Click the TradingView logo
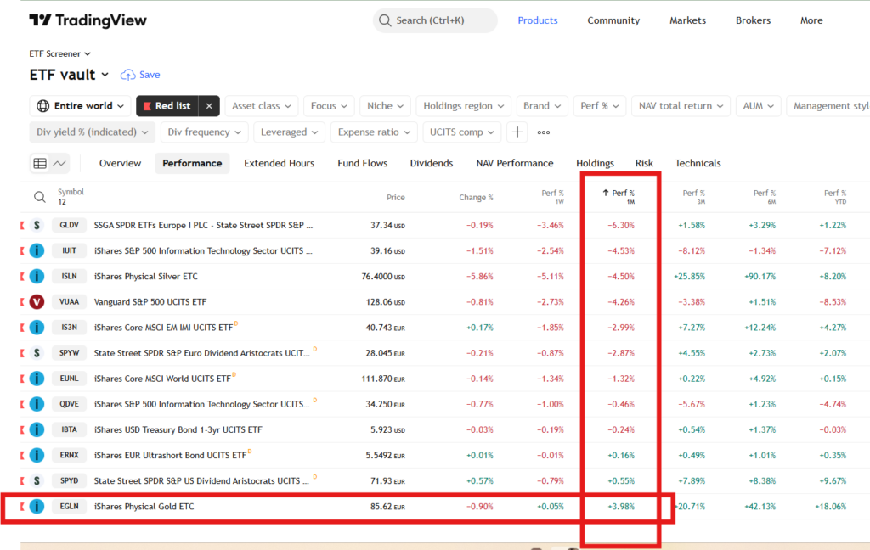 (x=88, y=20)
